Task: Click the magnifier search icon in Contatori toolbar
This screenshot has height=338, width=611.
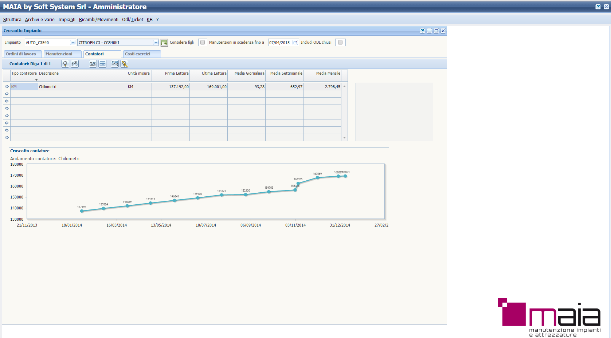Action: click(x=65, y=64)
